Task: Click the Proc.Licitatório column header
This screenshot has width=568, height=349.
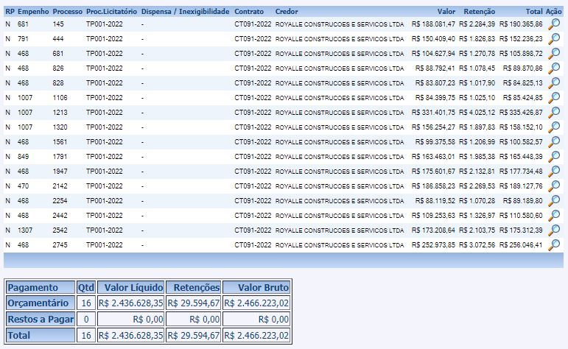Action: (x=110, y=13)
